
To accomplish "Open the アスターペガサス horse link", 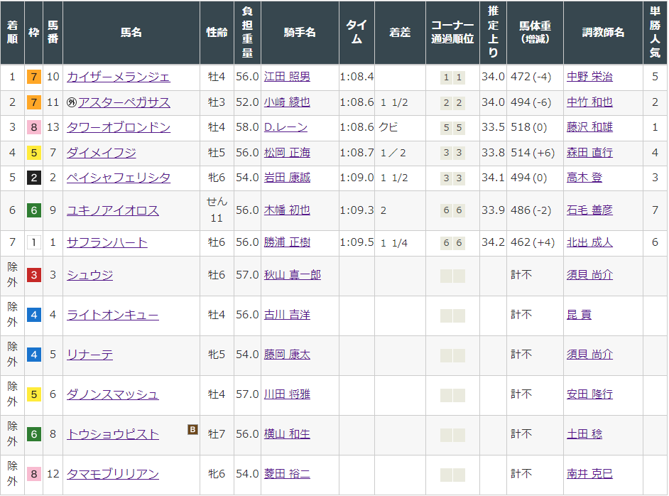I will (124, 102).
